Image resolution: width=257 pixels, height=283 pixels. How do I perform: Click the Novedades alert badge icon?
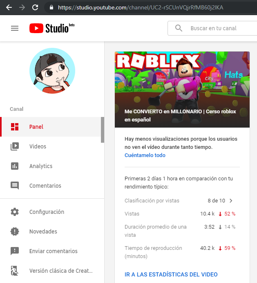click(x=15, y=231)
